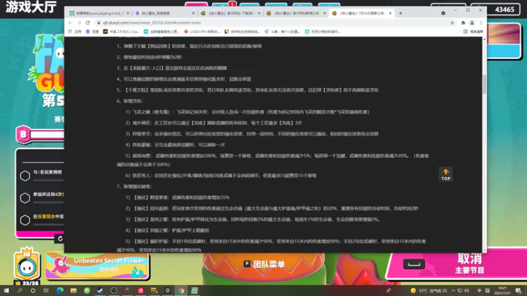The image size is (527, 296).
Task: Go back using browser back arrow
Action: (x=70, y=22)
